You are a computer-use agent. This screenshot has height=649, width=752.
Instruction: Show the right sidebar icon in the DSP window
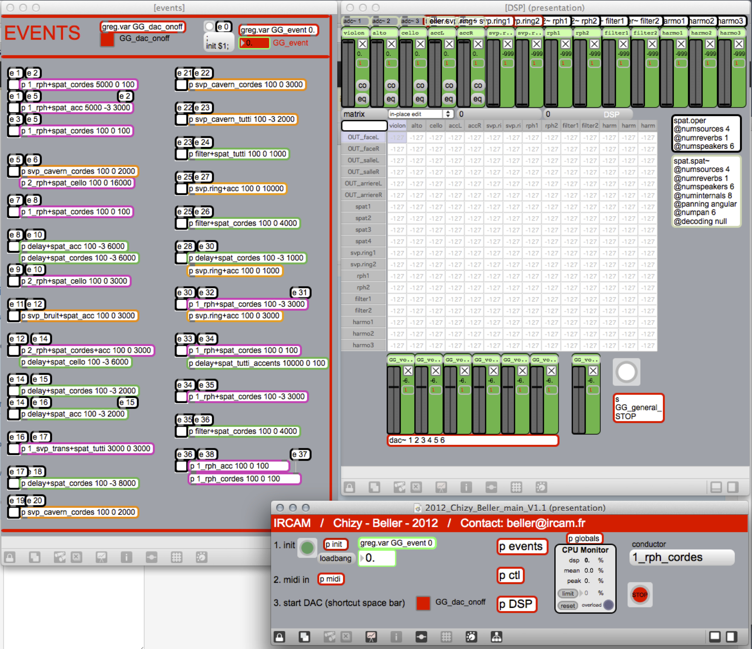733,487
